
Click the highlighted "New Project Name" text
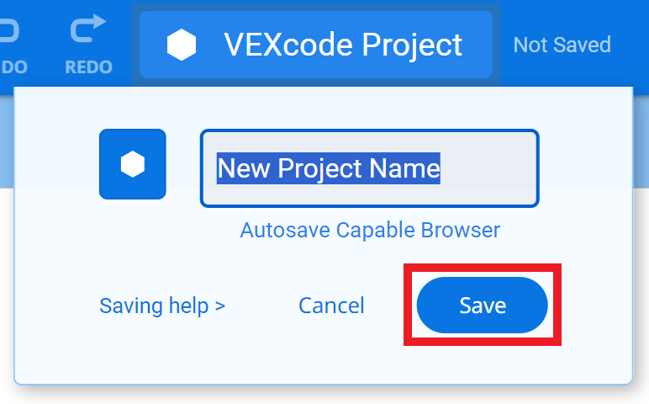[329, 168]
